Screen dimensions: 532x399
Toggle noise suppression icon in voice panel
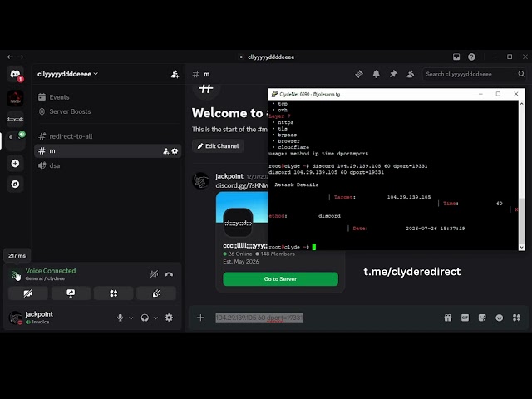point(154,274)
